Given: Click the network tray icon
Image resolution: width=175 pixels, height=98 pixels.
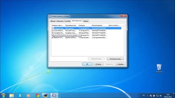Looking at the screenshot, I should pos(157,96).
